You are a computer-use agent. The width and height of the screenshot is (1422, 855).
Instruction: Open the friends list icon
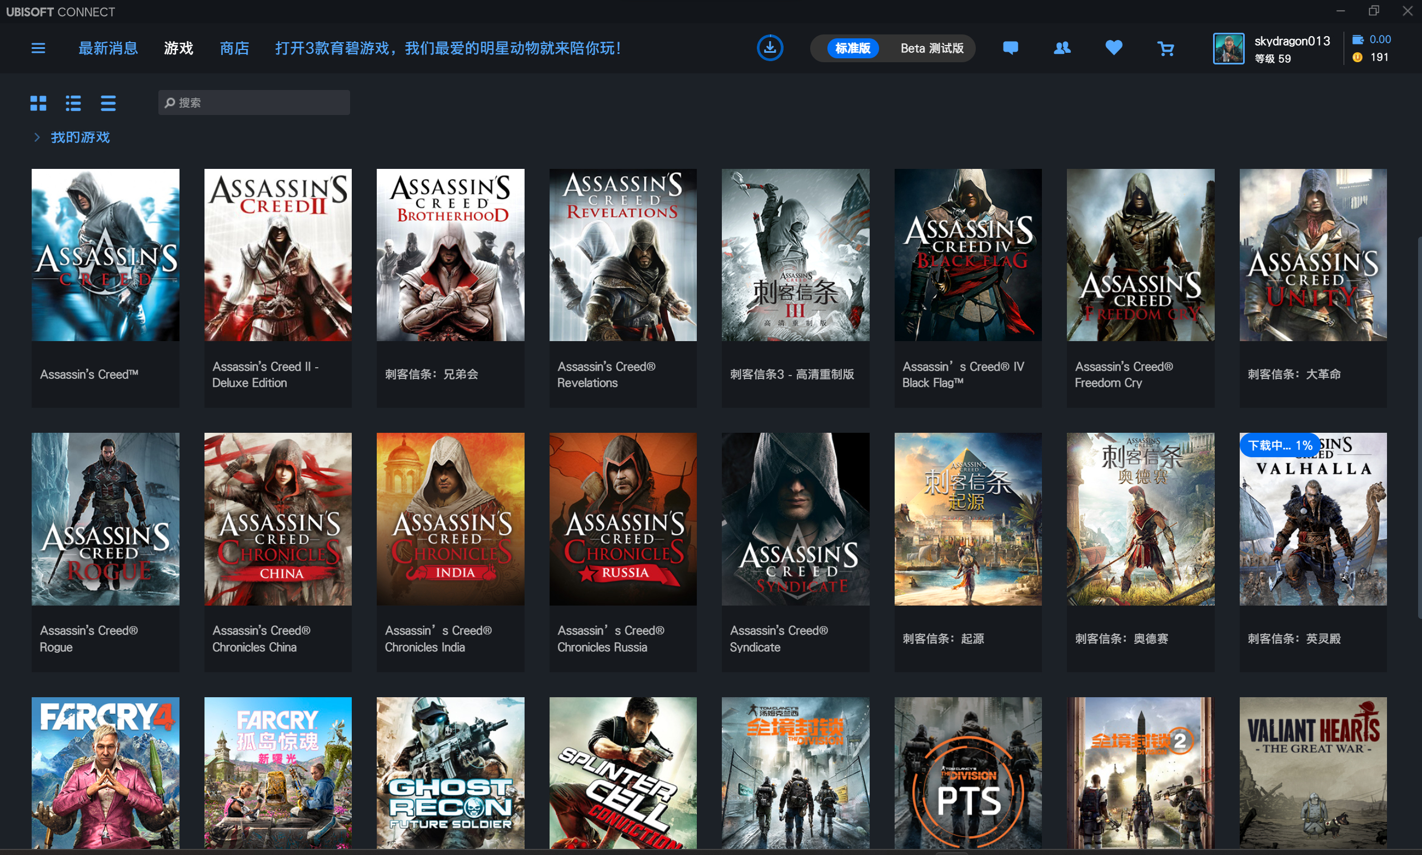pos(1062,48)
